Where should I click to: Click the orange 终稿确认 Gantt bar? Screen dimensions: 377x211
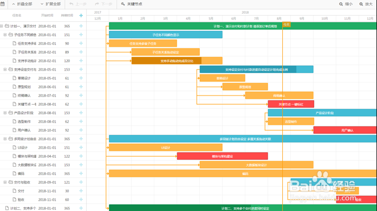tap(279, 95)
